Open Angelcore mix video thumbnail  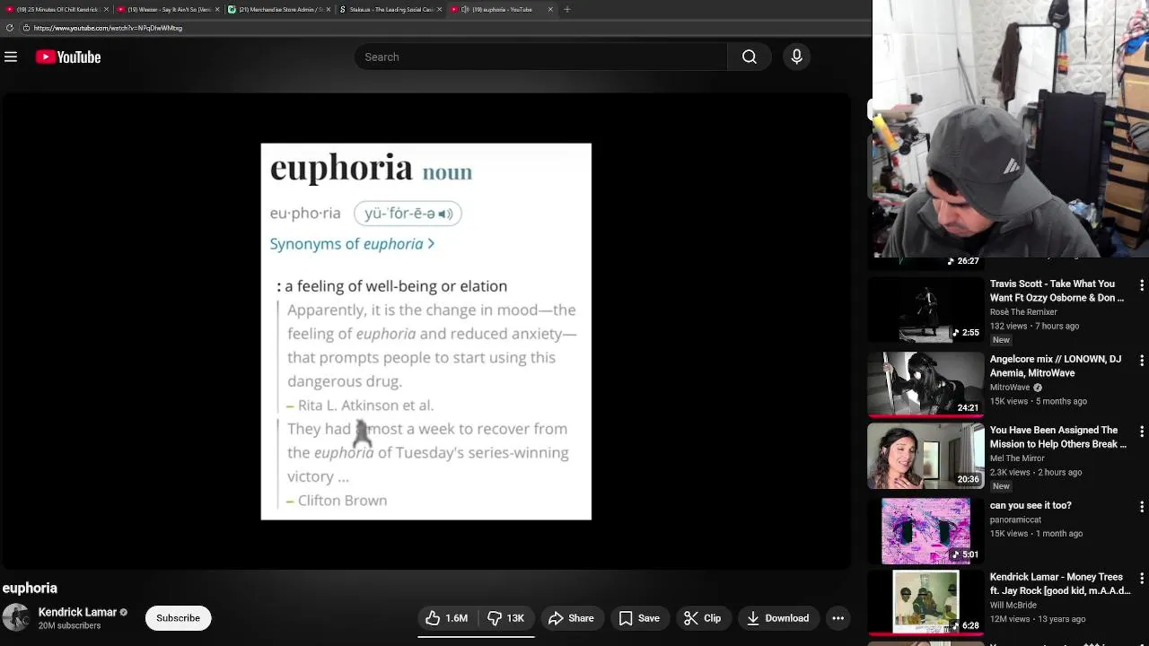click(925, 384)
